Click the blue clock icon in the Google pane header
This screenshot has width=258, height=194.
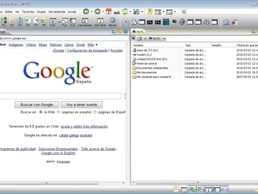click(x=126, y=31)
